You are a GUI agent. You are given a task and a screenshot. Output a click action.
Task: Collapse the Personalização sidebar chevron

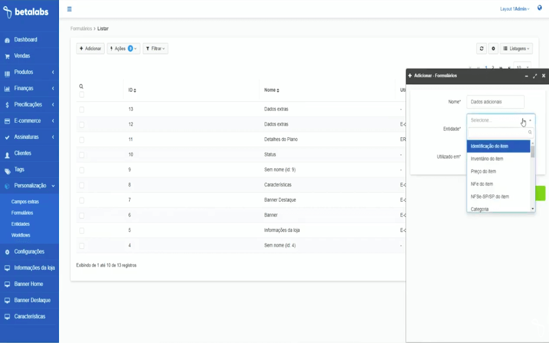(53, 186)
